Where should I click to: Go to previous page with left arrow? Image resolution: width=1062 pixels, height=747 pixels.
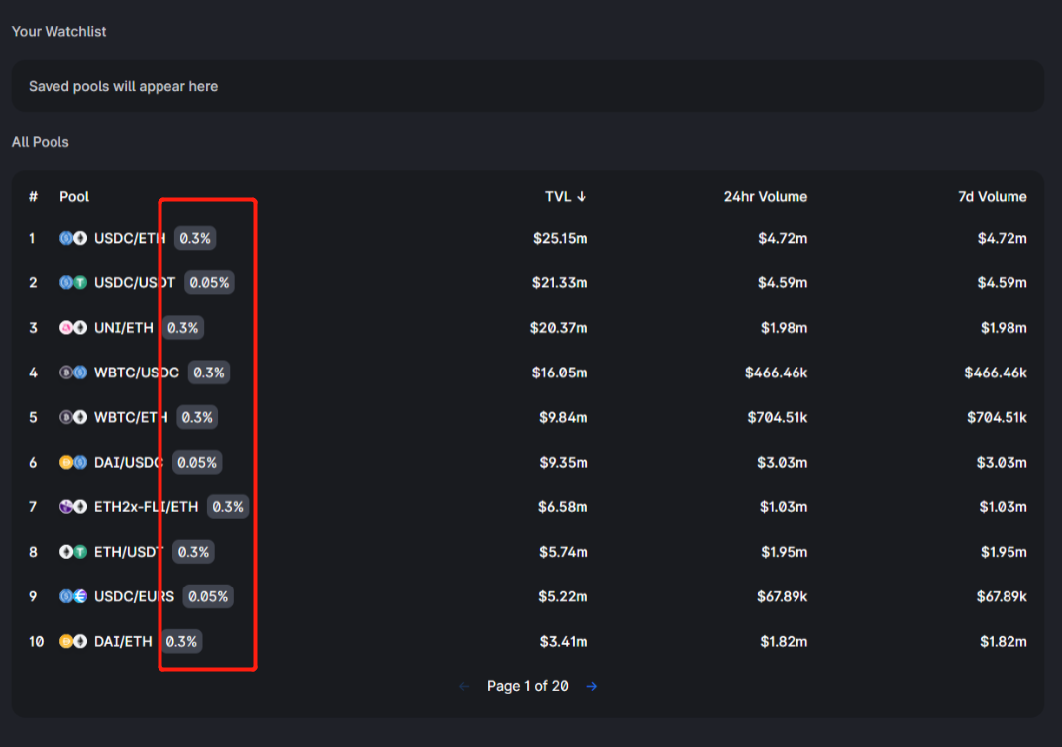tap(464, 686)
